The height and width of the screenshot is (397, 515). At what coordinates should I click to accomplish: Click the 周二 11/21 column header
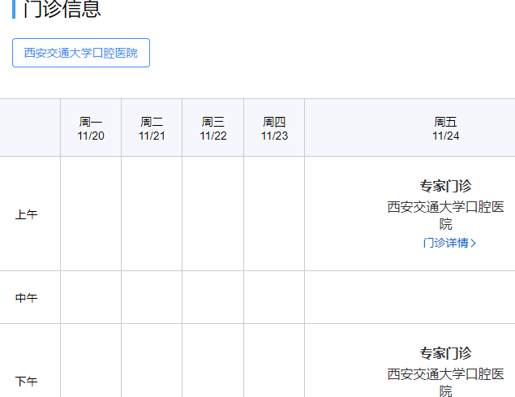[x=152, y=128]
